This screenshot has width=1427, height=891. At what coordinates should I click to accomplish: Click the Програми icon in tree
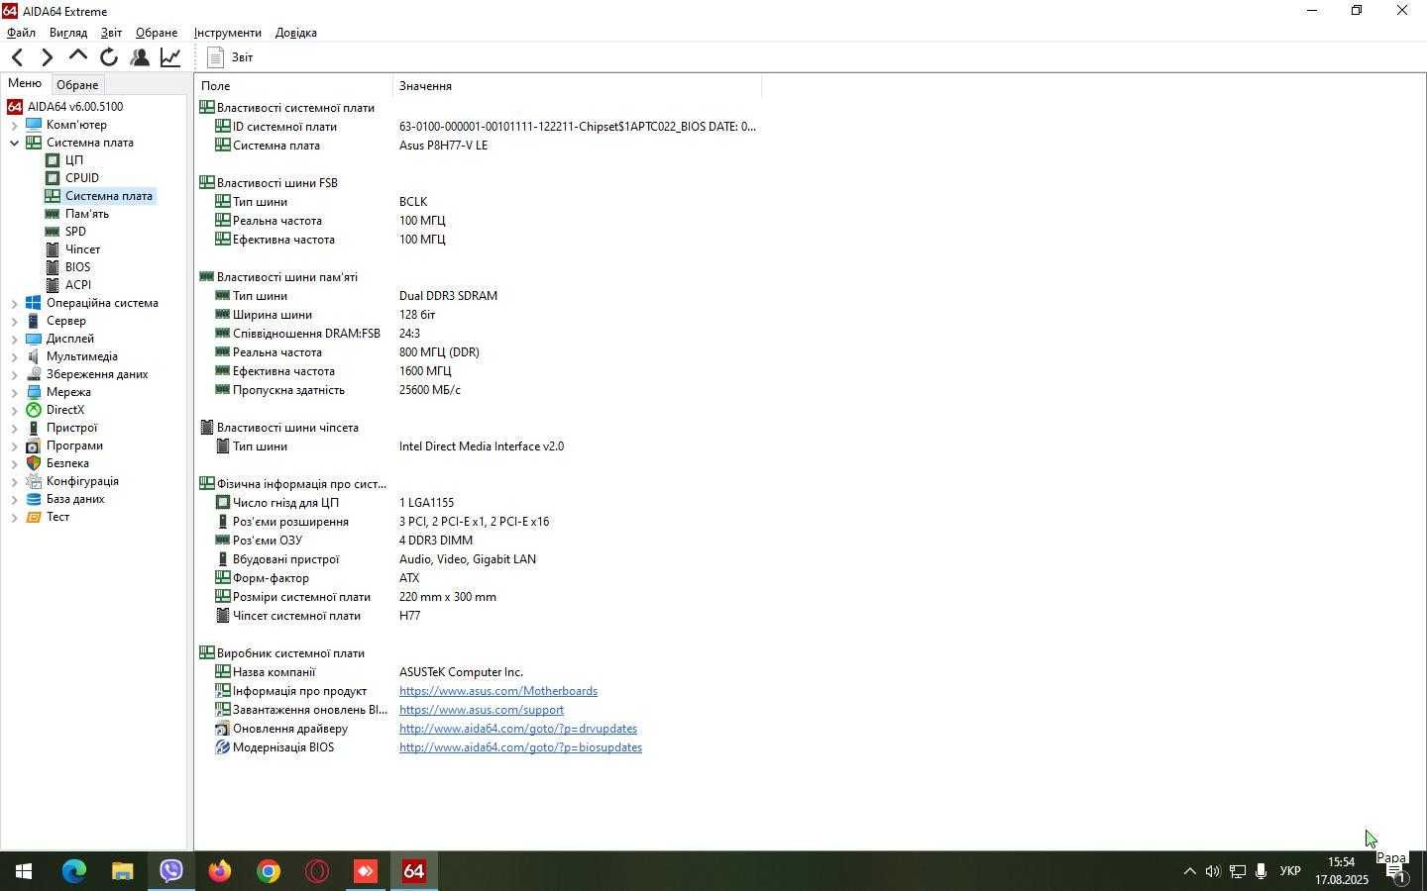point(34,445)
